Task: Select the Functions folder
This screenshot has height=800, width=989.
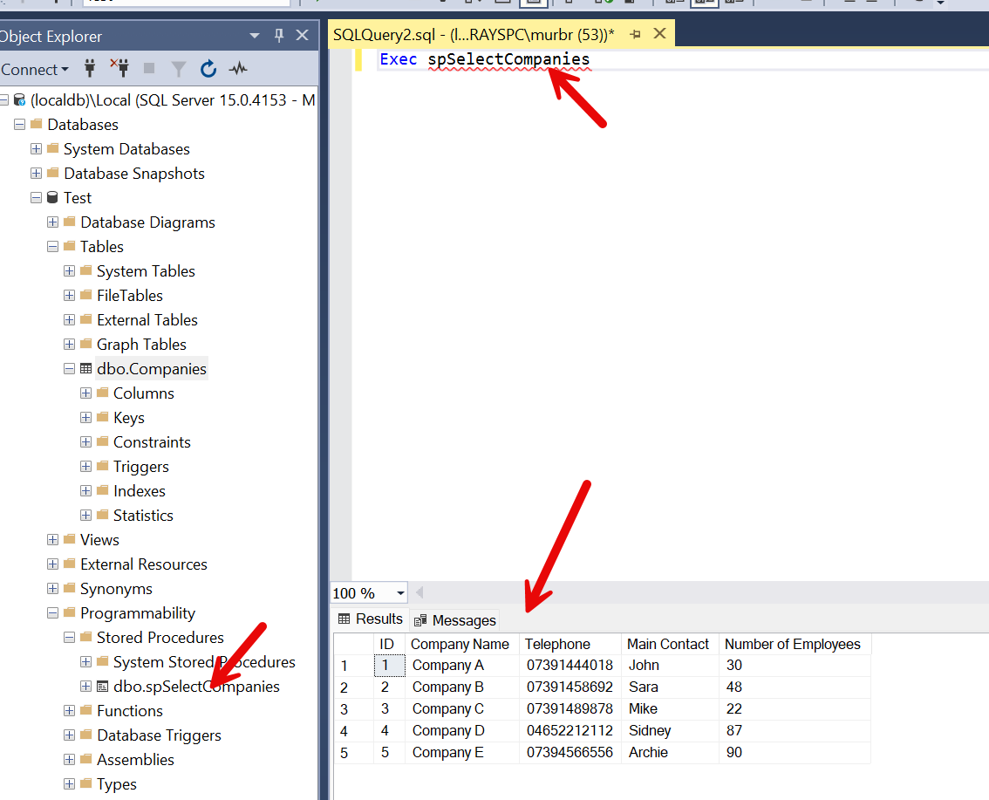Action: click(129, 711)
